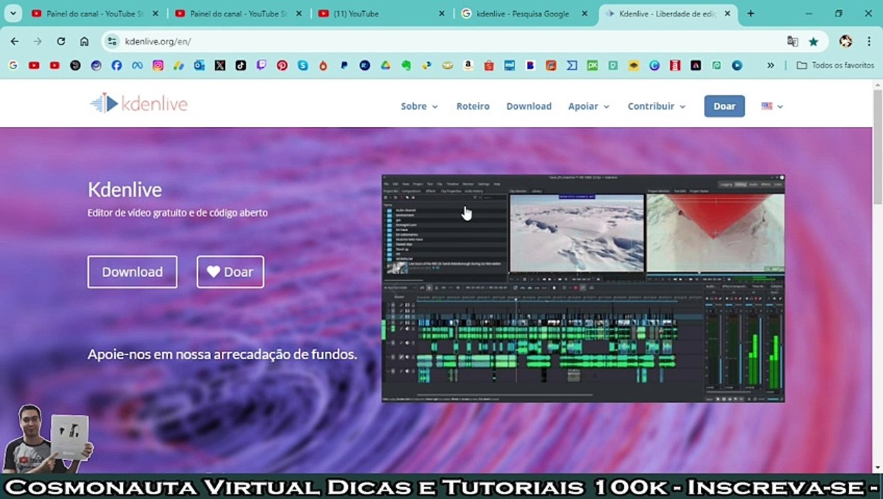Reload the kdenlive.org page

click(61, 42)
